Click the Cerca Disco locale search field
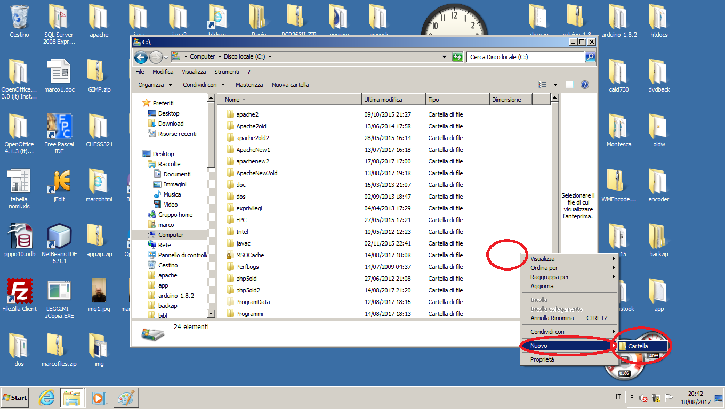Image resolution: width=725 pixels, height=409 pixels. (x=524, y=57)
